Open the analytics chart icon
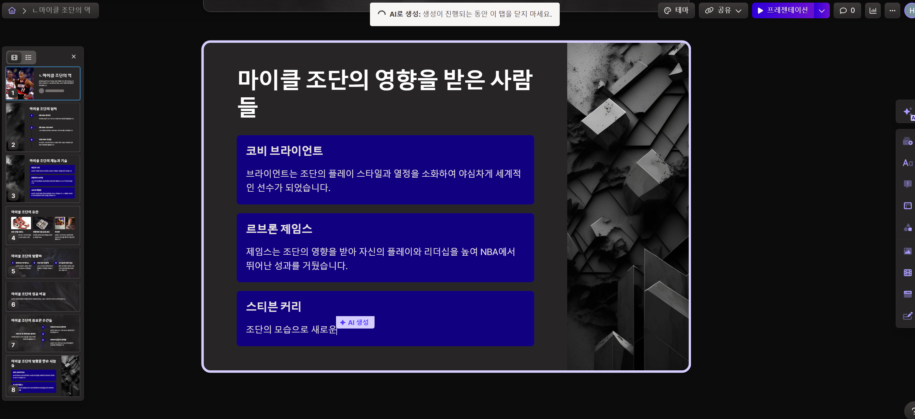The image size is (915, 419). coord(873,11)
